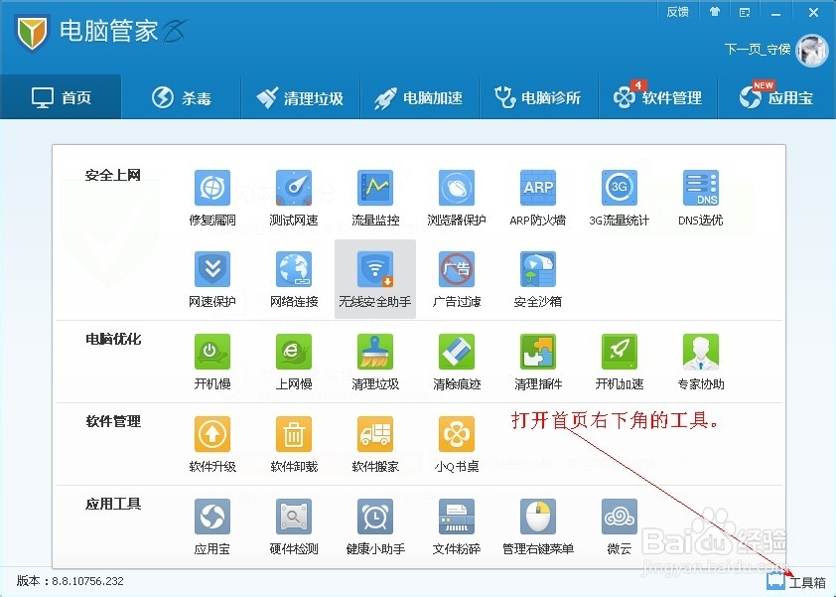Open 开机慢 optimization tool
This screenshot has height=597, width=836.
212,362
